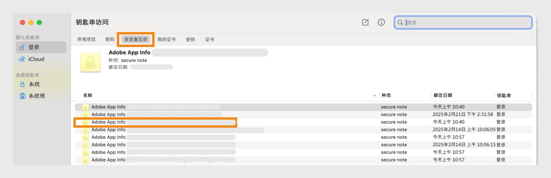Select the Adobe App Info note dated 2025年2月21日
Image resolution: width=551 pixels, height=178 pixels.
(x=108, y=114)
